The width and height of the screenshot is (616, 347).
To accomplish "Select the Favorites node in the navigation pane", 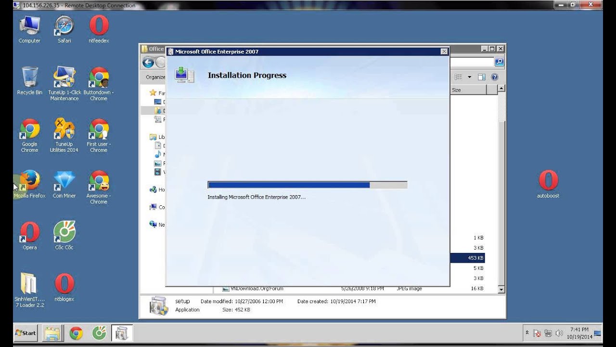I will [157, 93].
